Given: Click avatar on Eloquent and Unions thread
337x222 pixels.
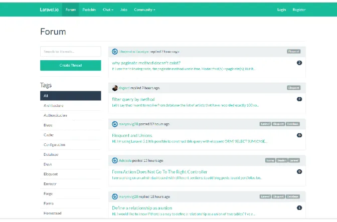Looking at the screenshot, I should point(115,124).
